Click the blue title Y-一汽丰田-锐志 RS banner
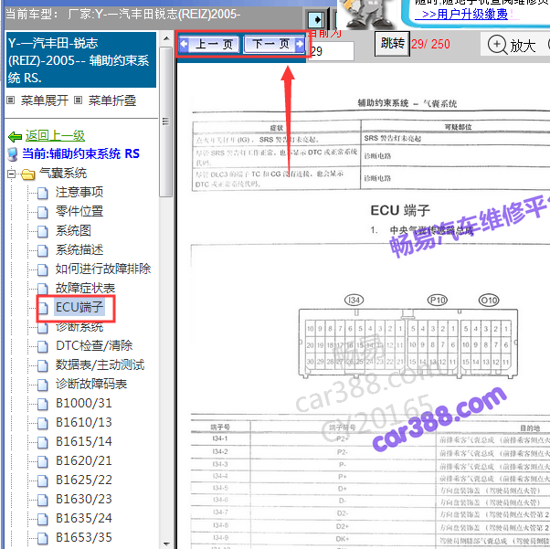Viewport: 550px width, 549px height. click(81, 60)
